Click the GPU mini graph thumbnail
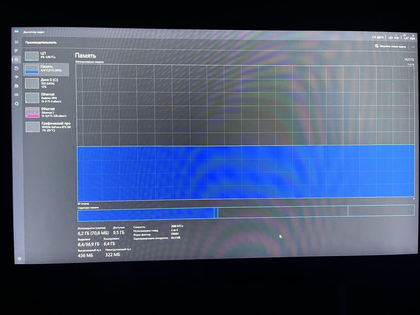The height and width of the screenshot is (315, 420). coord(33,127)
